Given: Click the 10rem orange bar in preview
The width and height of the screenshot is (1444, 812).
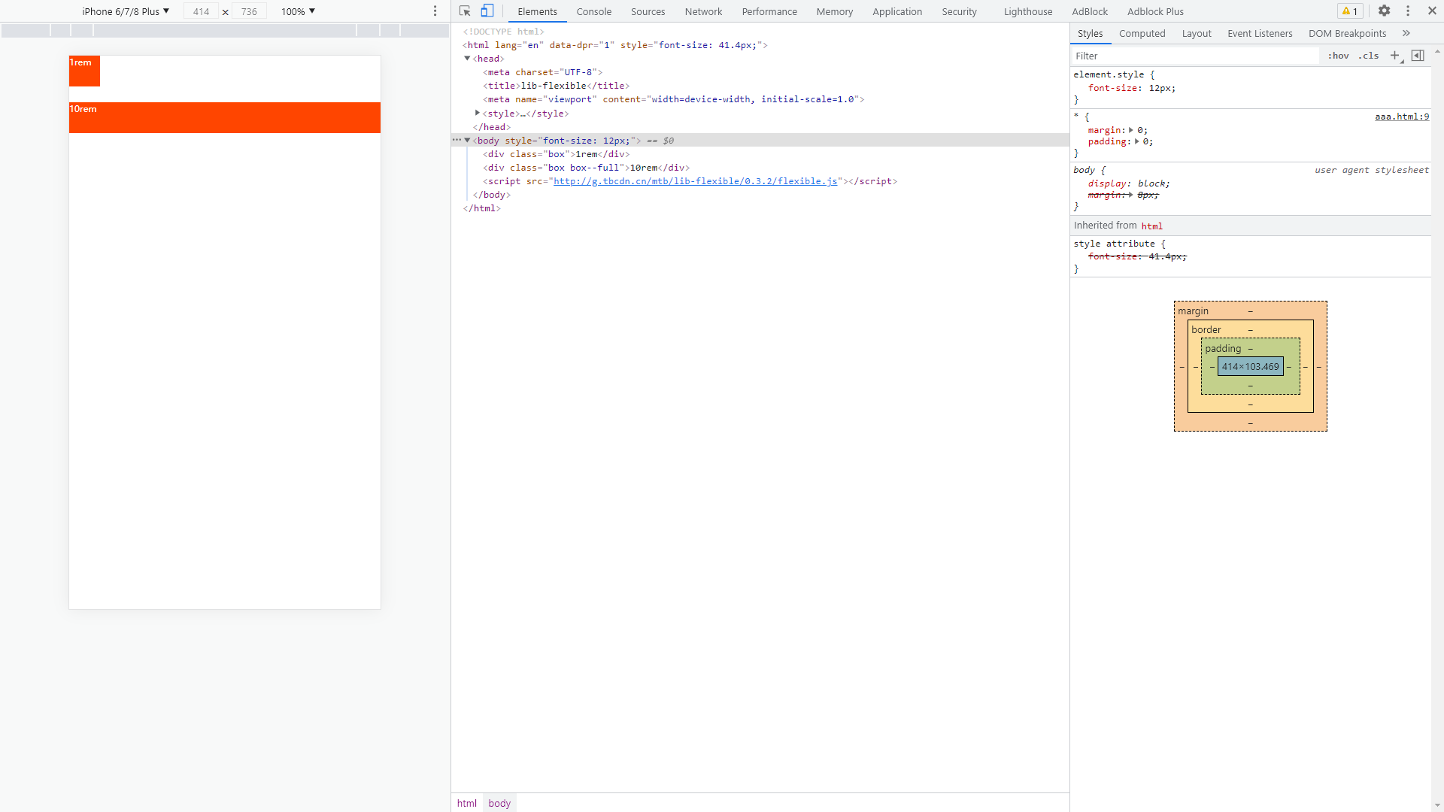Looking at the screenshot, I should pos(225,117).
